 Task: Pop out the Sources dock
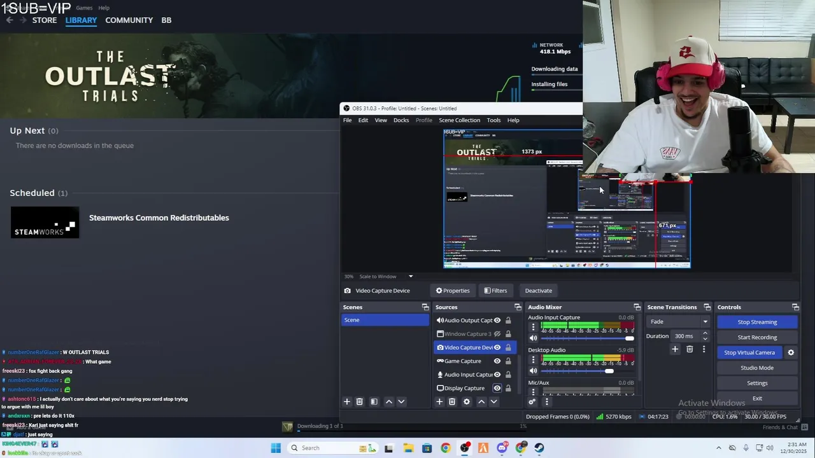click(x=518, y=307)
